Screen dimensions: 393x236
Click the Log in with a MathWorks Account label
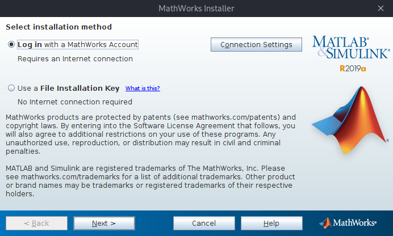pyautogui.click(x=78, y=45)
